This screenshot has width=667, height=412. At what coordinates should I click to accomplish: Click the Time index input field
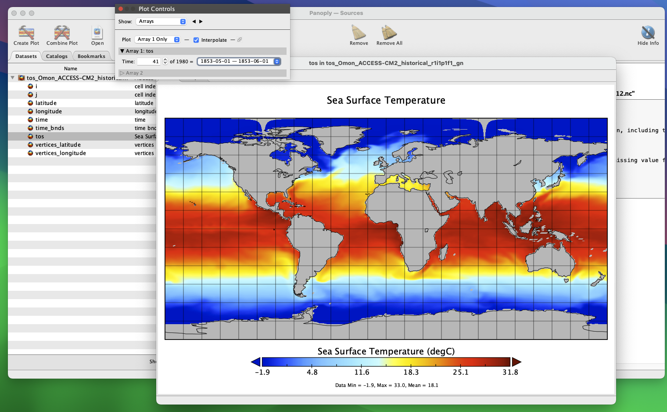click(149, 61)
